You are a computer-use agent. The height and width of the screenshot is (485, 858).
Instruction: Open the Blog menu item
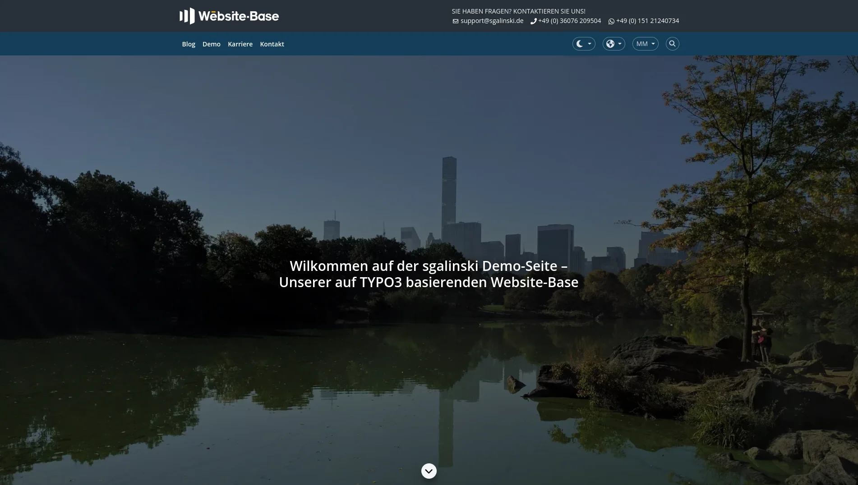click(x=189, y=44)
